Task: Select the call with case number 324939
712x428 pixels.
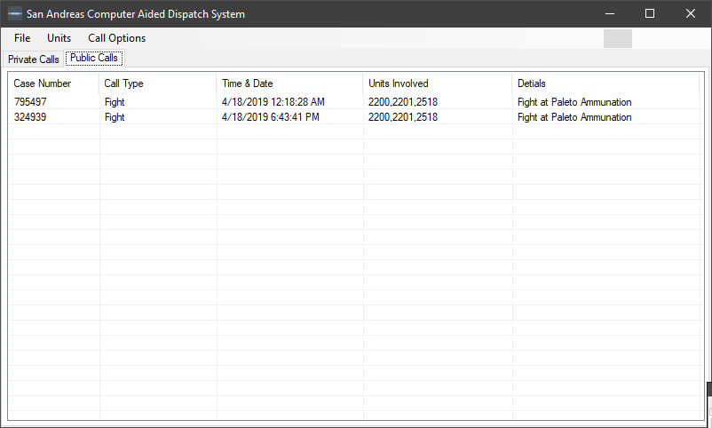Action: (30, 117)
